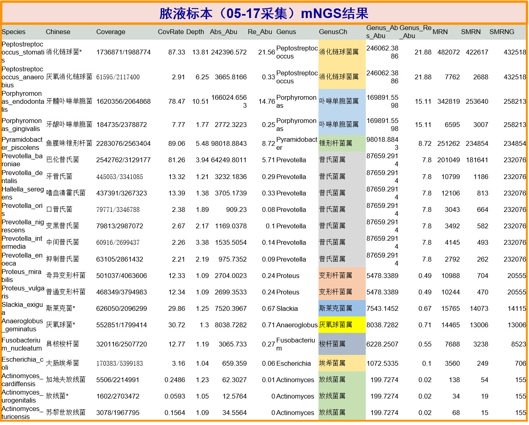The width and height of the screenshot is (529, 425).
Task: Click species Prevotella_dentalis cell
Action: (22, 177)
